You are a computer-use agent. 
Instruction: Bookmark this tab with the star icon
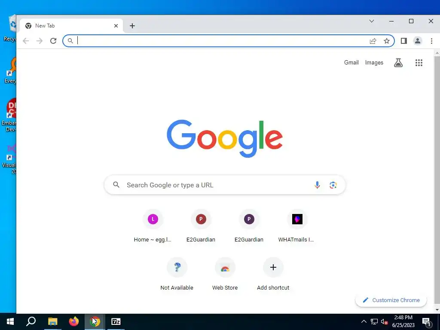pos(387,41)
